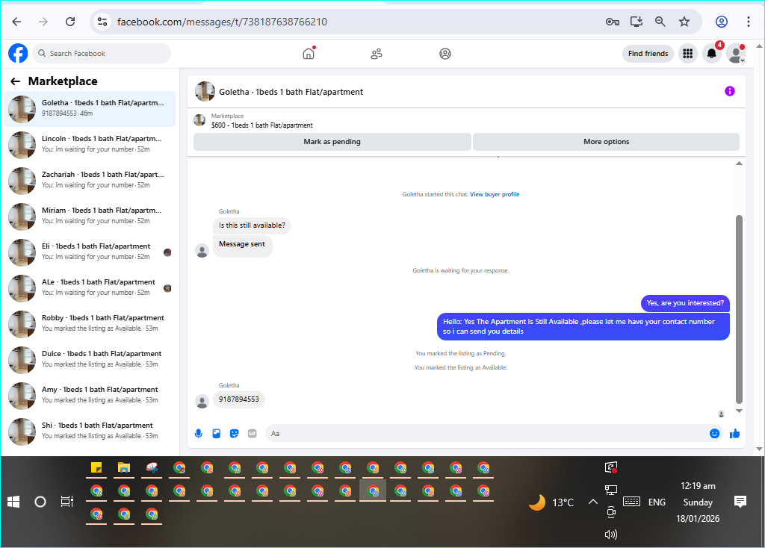Open the Windows Start button

[x=13, y=502]
